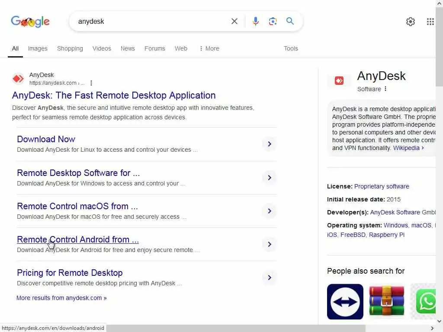Expand Remote Control Android chevron
This screenshot has height=332, width=443.
tap(270, 244)
